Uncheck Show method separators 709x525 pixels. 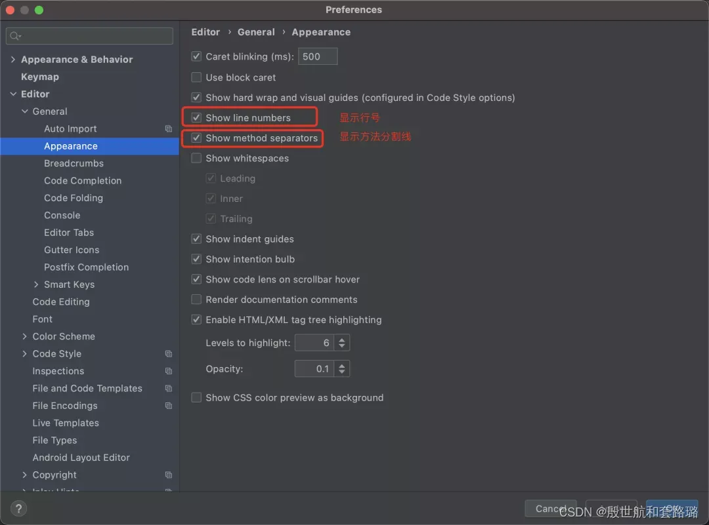click(x=196, y=138)
